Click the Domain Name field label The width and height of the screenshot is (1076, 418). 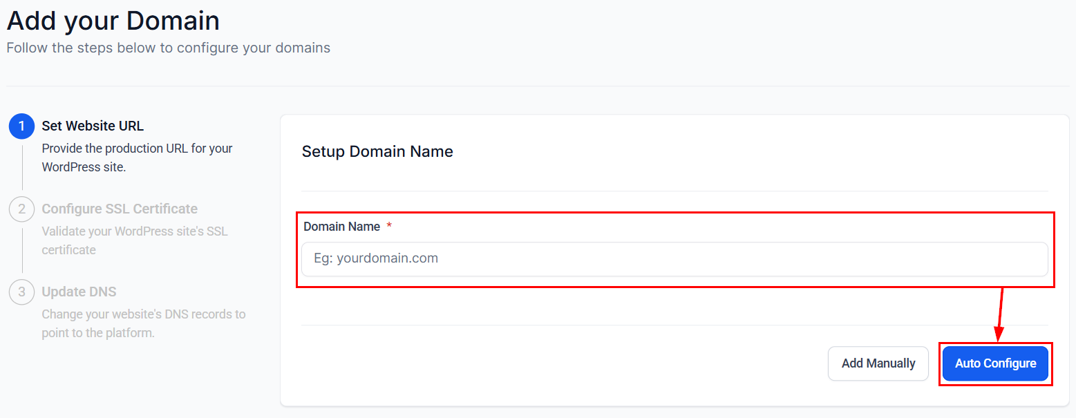click(x=341, y=227)
